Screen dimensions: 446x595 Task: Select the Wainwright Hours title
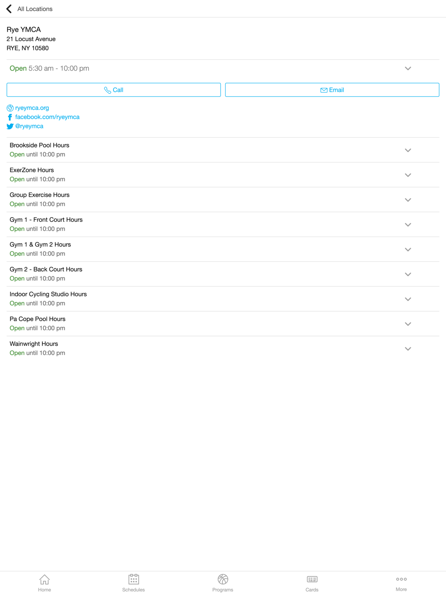pos(34,344)
